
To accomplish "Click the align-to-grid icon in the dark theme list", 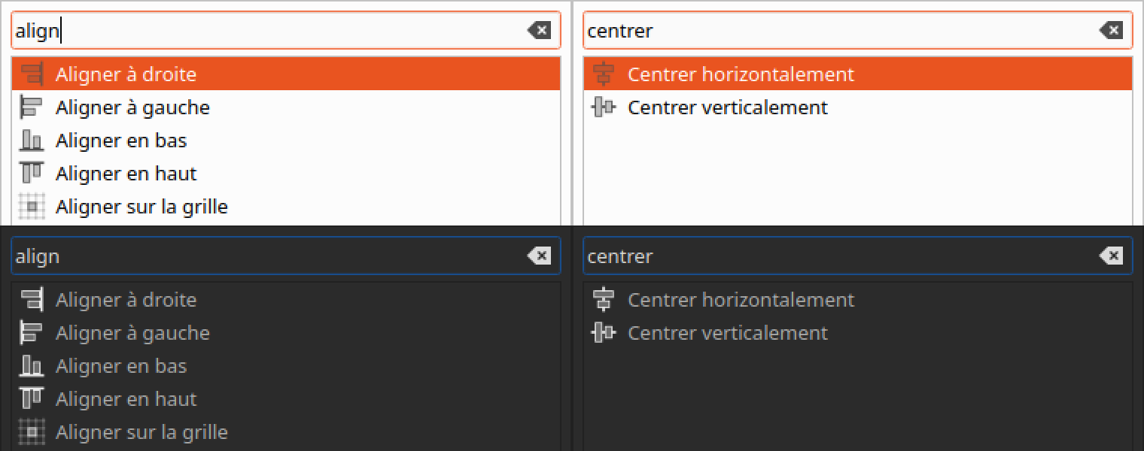I will (x=32, y=432).
